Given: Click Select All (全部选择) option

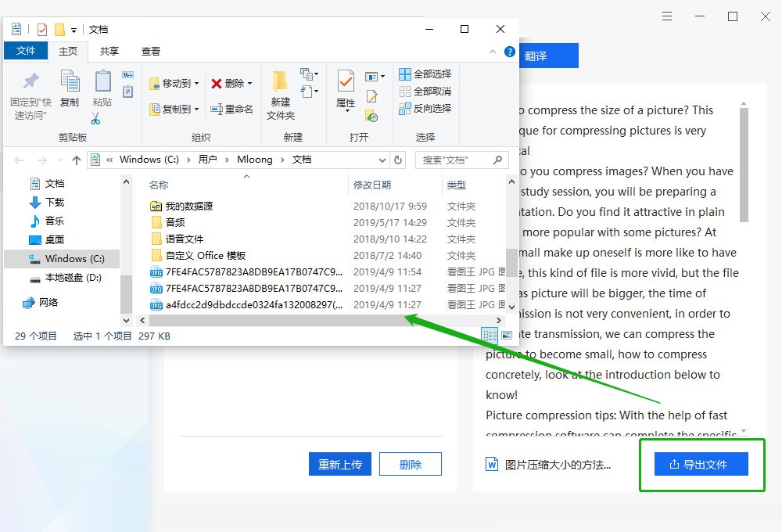Looking at the screenshot, I should pyautogui.click(x=425, y=74).
